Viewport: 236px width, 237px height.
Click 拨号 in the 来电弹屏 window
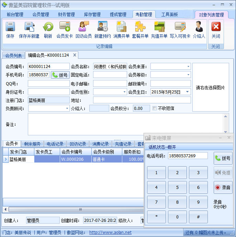[x=223, y=158]
